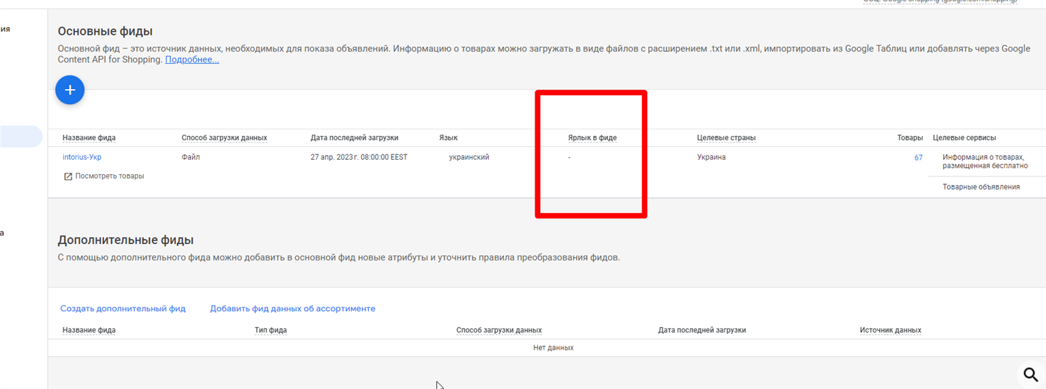Image resolution: width=1046 pixels, height=389 pixels.
Task: Sort by Название фида in main feeds
Action: (x=89, y=138)
